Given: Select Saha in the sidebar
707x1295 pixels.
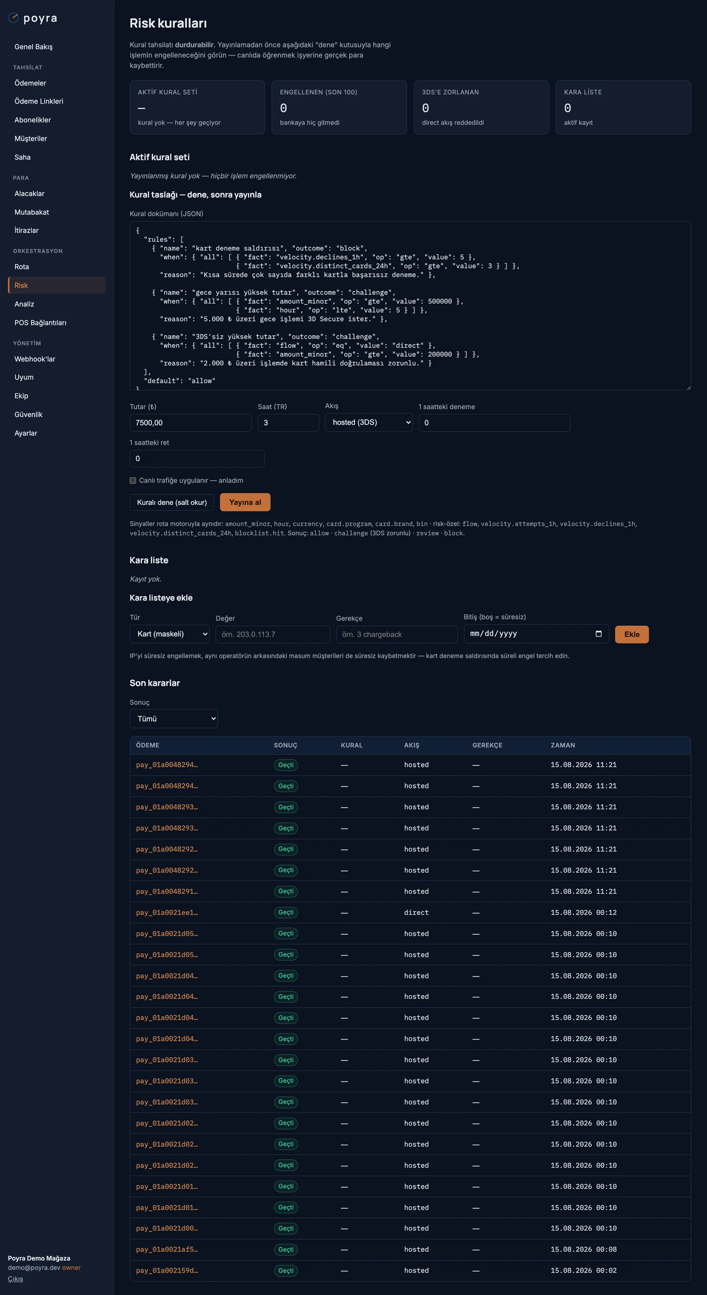Looking at the screenshot, I should [x=57, y=157].
